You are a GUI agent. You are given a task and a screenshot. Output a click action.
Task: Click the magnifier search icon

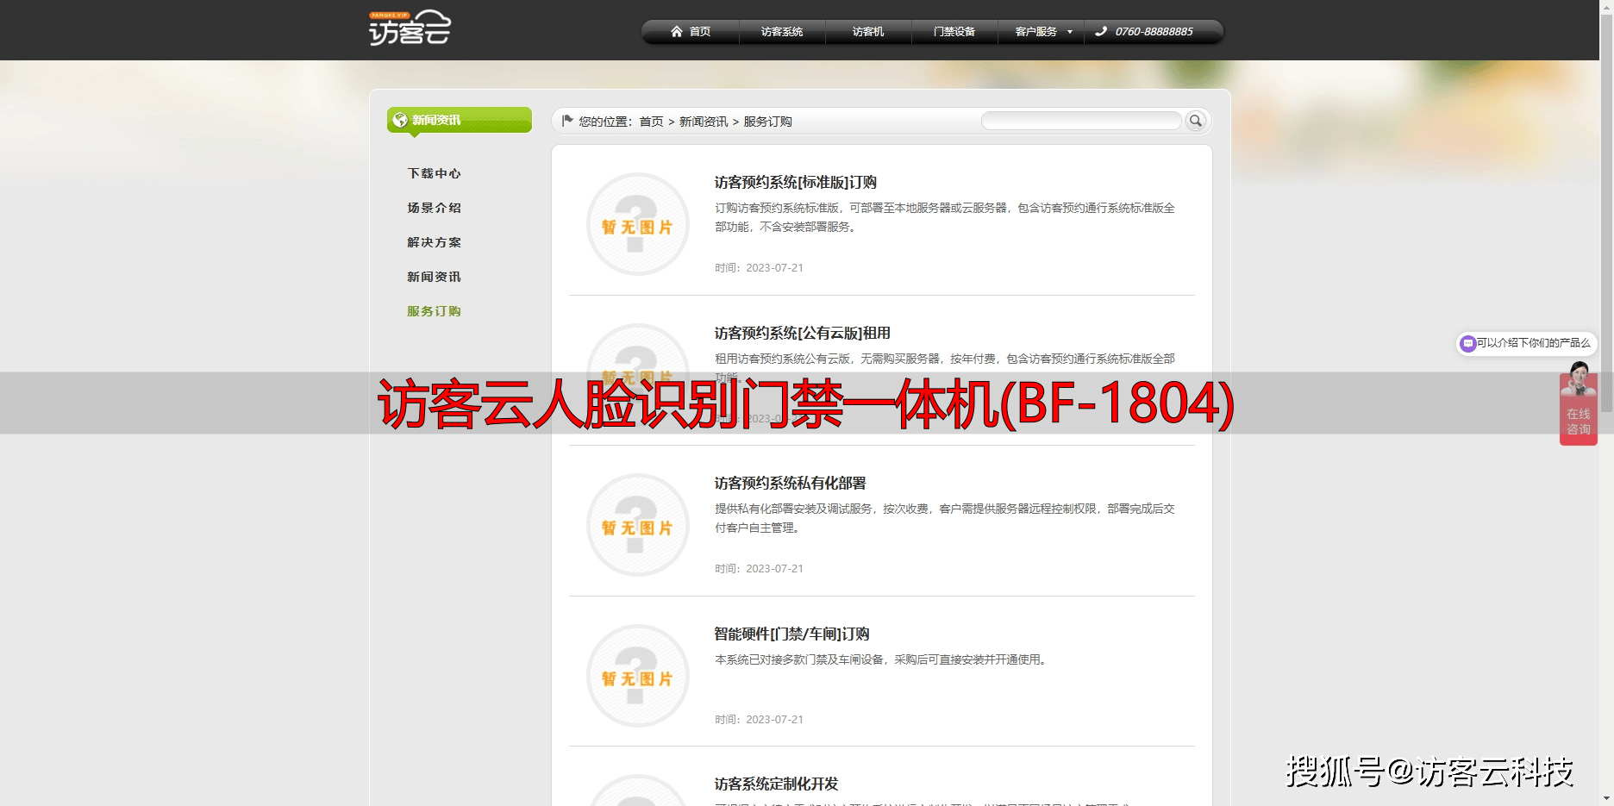click(1195, 121)
